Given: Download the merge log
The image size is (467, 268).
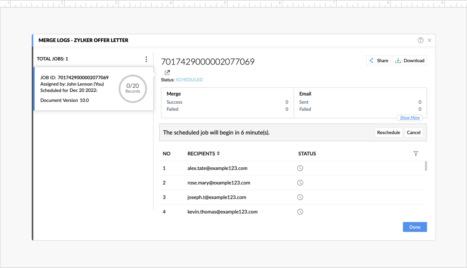Looking at the screenshot, I should coord(410,61).
